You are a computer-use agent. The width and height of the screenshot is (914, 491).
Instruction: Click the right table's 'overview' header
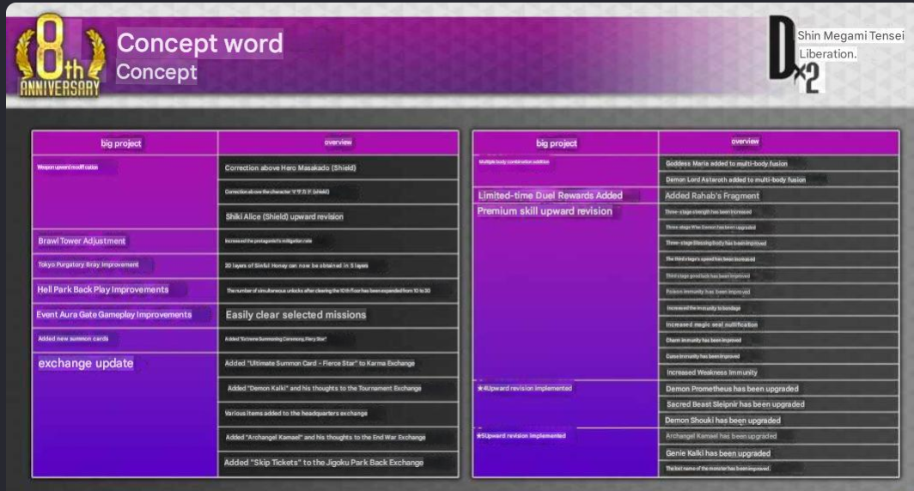(x=745, y=142)
